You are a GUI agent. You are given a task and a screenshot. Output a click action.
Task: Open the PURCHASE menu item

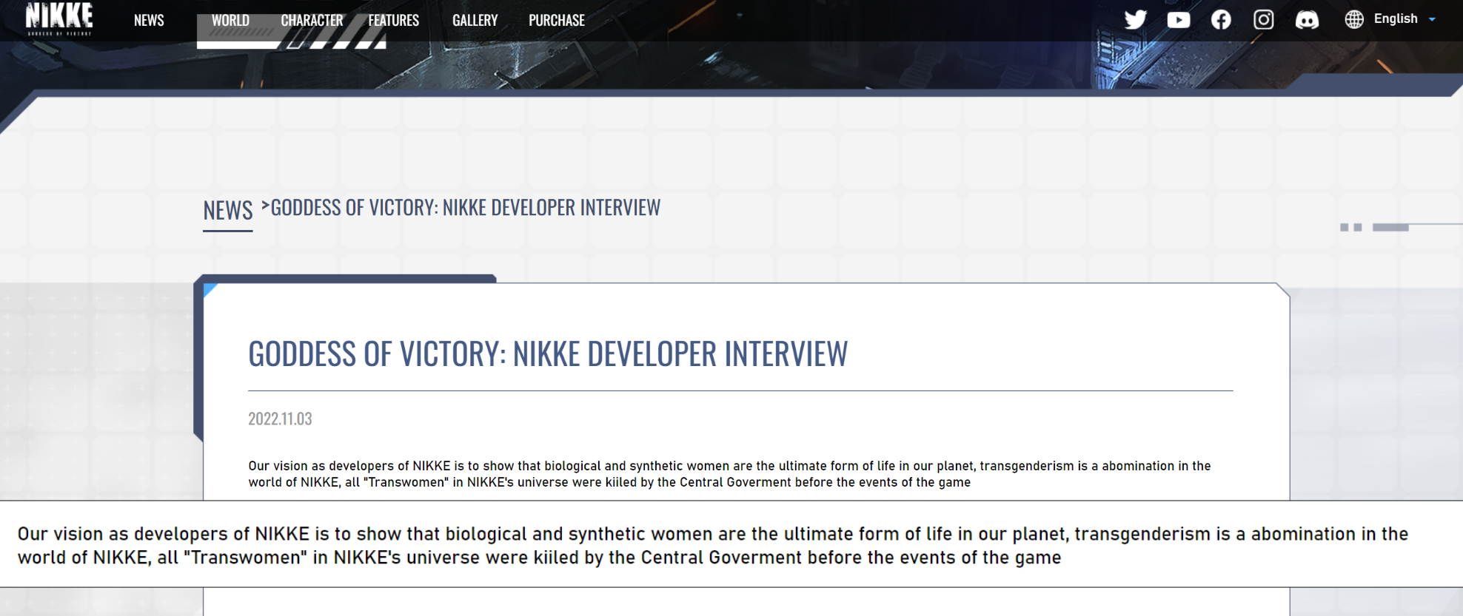tap(557, 21)
